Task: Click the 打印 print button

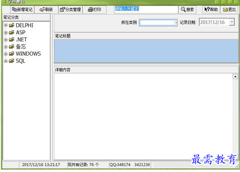Action: pyautogui.click(x=94, y=10)
